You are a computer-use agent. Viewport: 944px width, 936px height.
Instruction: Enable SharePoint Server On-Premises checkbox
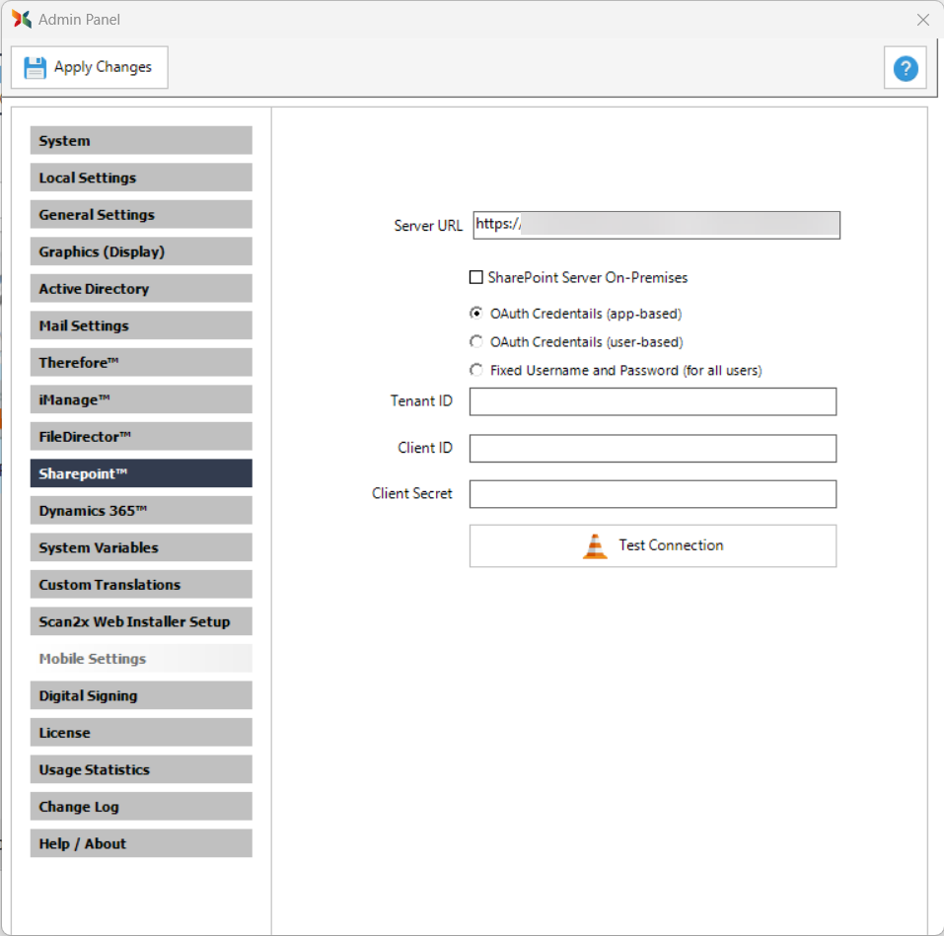click(x=476, y=278)
